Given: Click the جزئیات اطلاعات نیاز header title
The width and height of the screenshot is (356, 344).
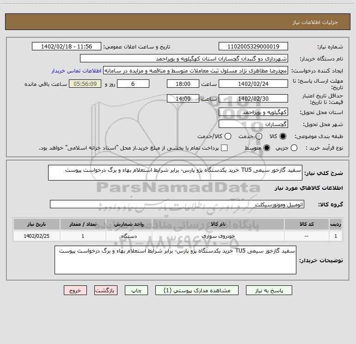Looking at the screenshot, I should (315, 22).
